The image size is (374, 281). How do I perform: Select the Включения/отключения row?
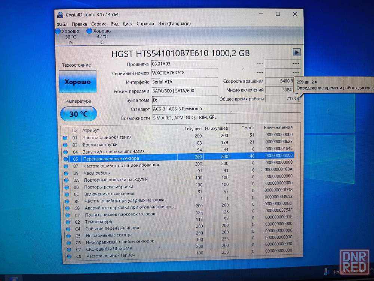click(x=179, y=192)
